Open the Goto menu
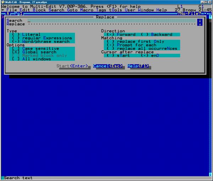The height and width of the screenshot is (181, 213). (72, 10)
